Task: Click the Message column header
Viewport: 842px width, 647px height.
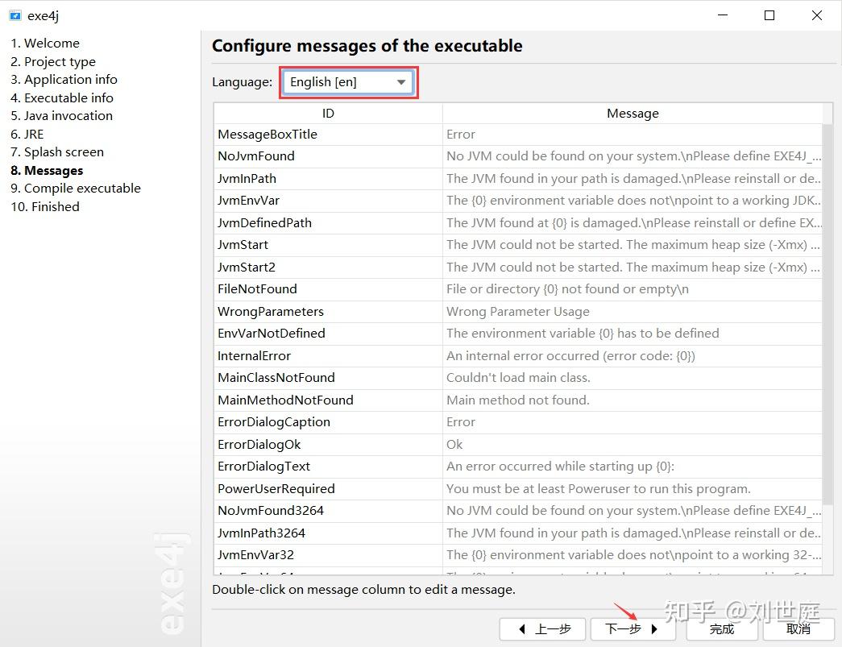Action: pos(633,114)
